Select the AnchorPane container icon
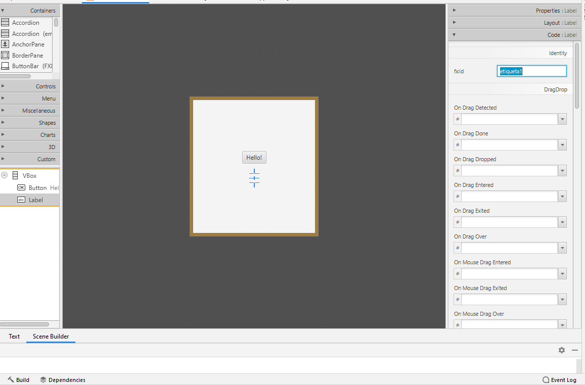This screenshot has height=385, width=585. coord(5,44)
